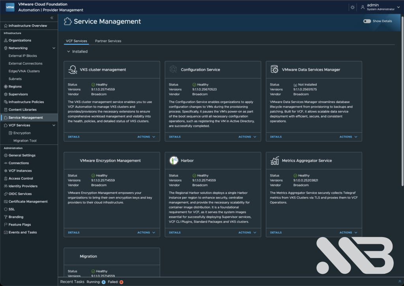Click the Running tasks count badge
The image size is (404, 286).
(x=104, y=282)
